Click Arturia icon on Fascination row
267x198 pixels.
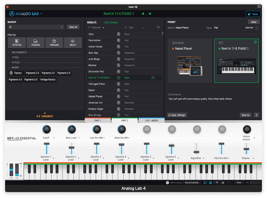pyautogui.click(x=119, y=40)
